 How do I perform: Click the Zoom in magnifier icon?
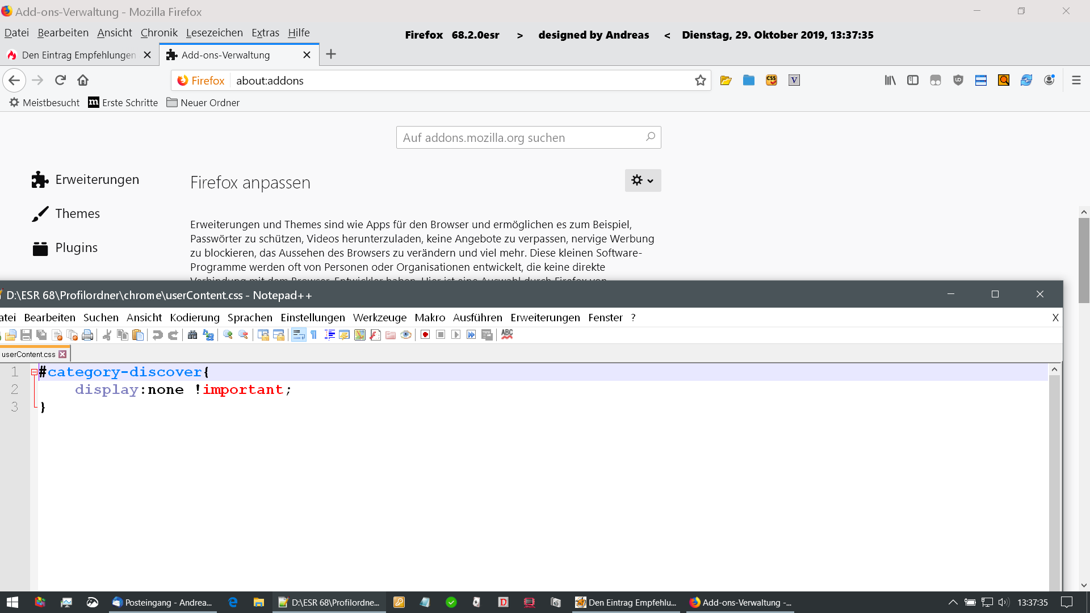tap(228, 335)
